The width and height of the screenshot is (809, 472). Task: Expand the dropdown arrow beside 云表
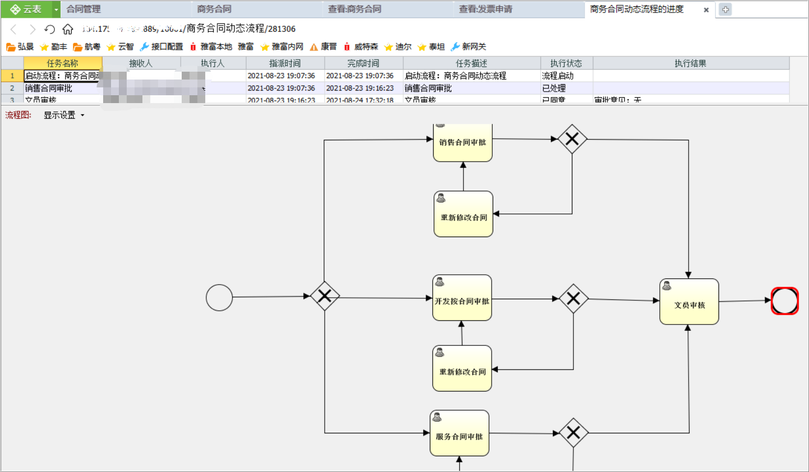coord(56,9)
